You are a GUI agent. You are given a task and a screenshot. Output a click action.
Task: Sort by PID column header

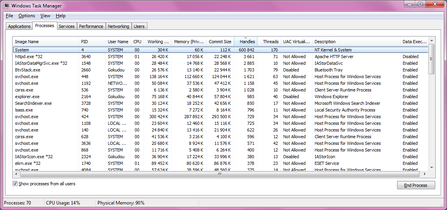(x=92, y=42)
